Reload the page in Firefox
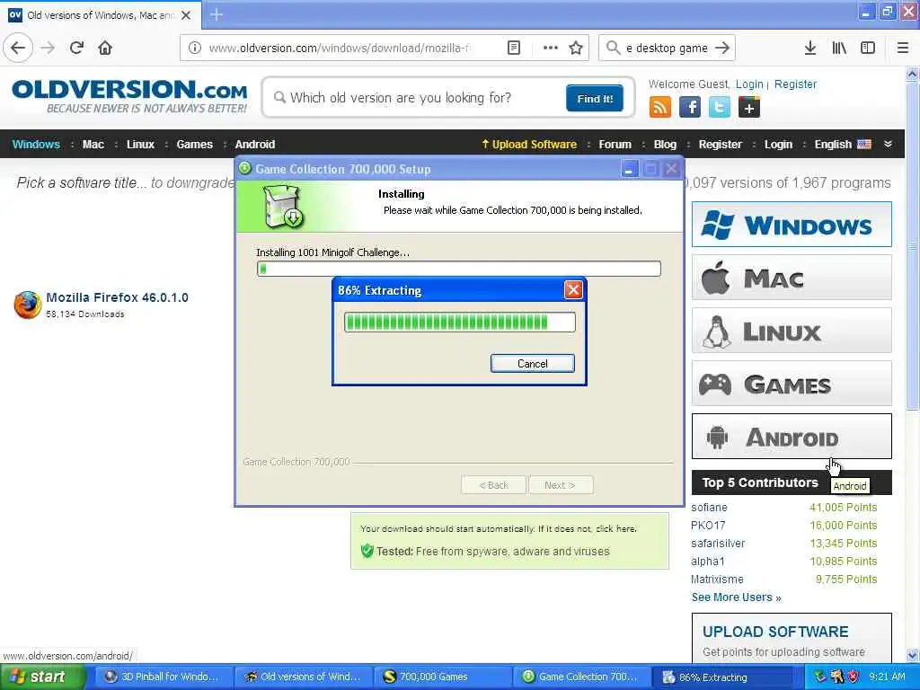Image resolution: width=920 pixels, height=690 pixels. (x=76, y=48)
